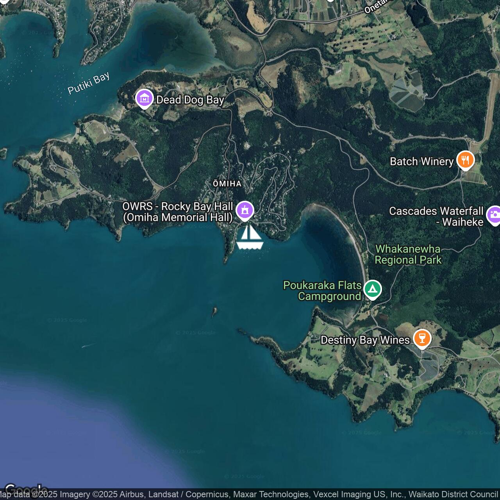Screen dimensions: 500x500
Task: Click the map data attribution text
Action: [250, 495]
